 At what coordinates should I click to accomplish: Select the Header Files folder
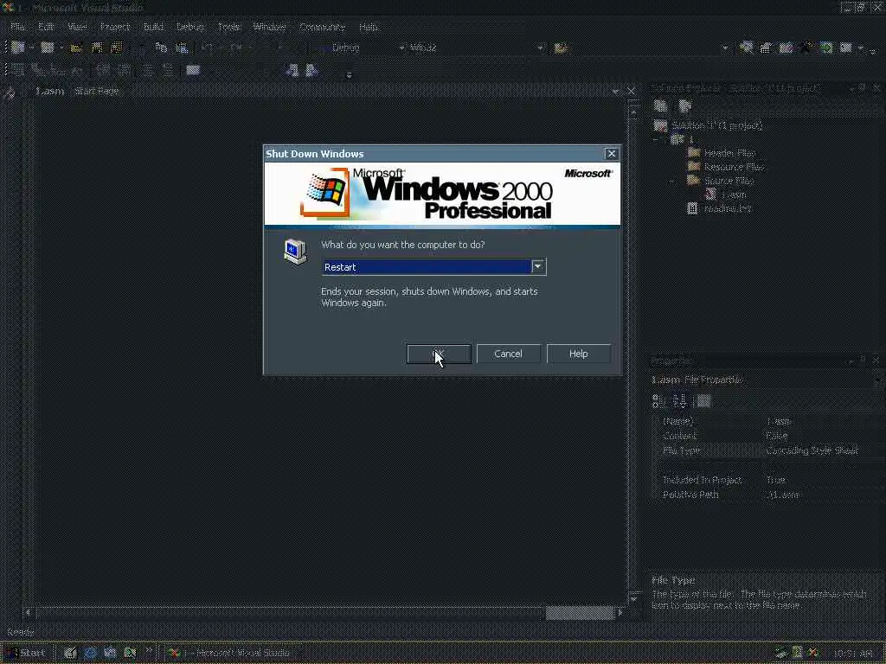pos(729,153)
